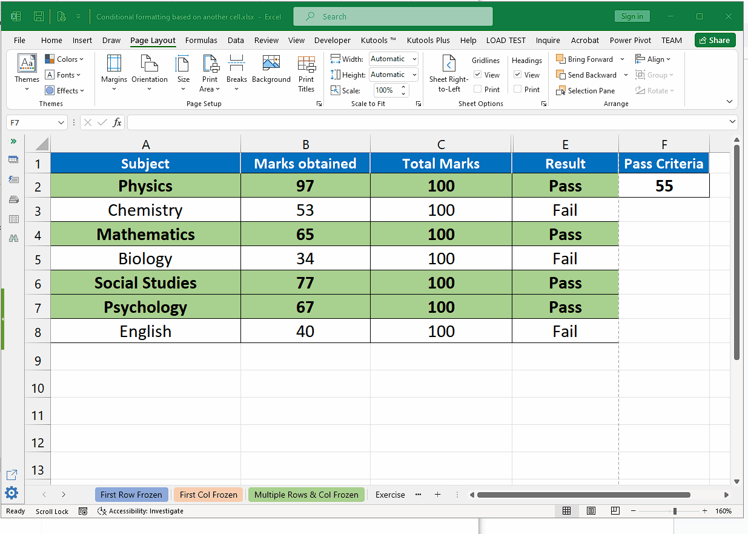The height and width of the screenshot is (534, 748).
Task: Open the Selection Pane
Action: tap(586, 90)
